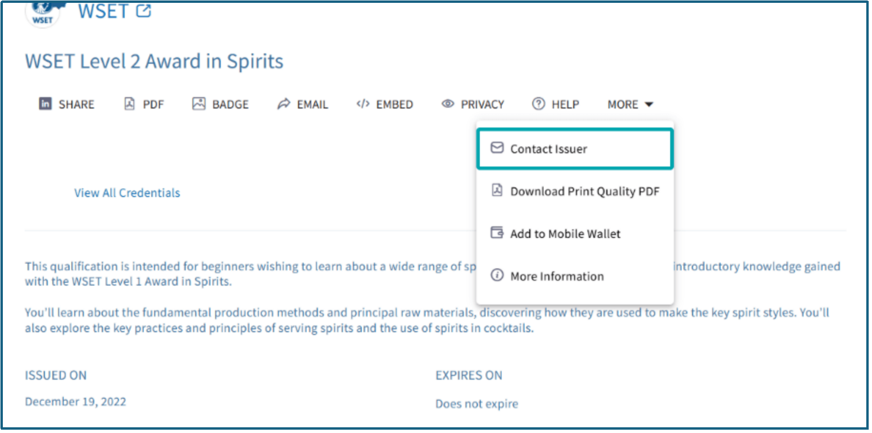Select Download Print Quality PDF option
Viewport: 872px width, 433px height.
585,191
